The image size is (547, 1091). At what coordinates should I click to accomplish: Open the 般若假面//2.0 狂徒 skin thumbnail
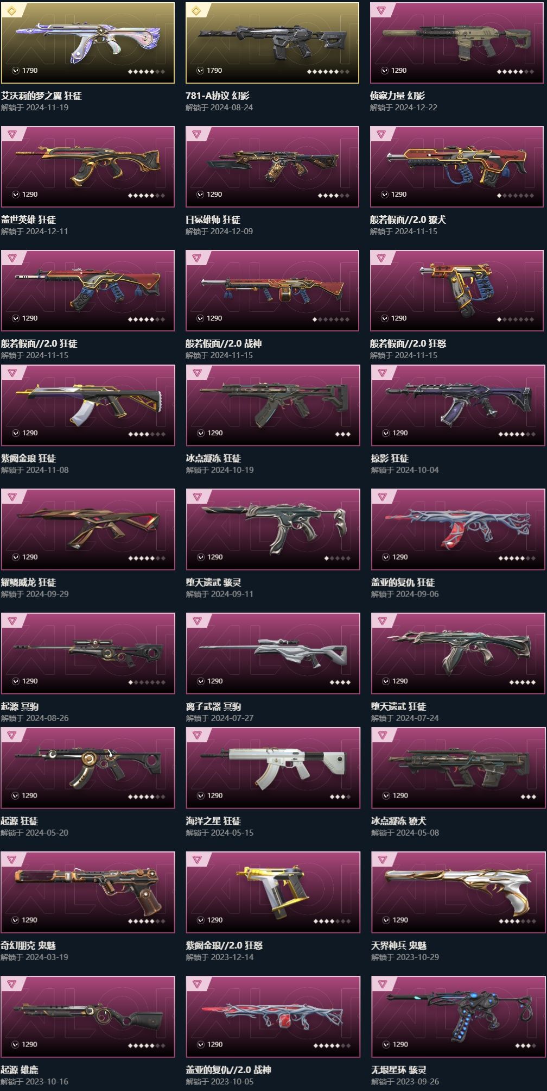(88, 290)
